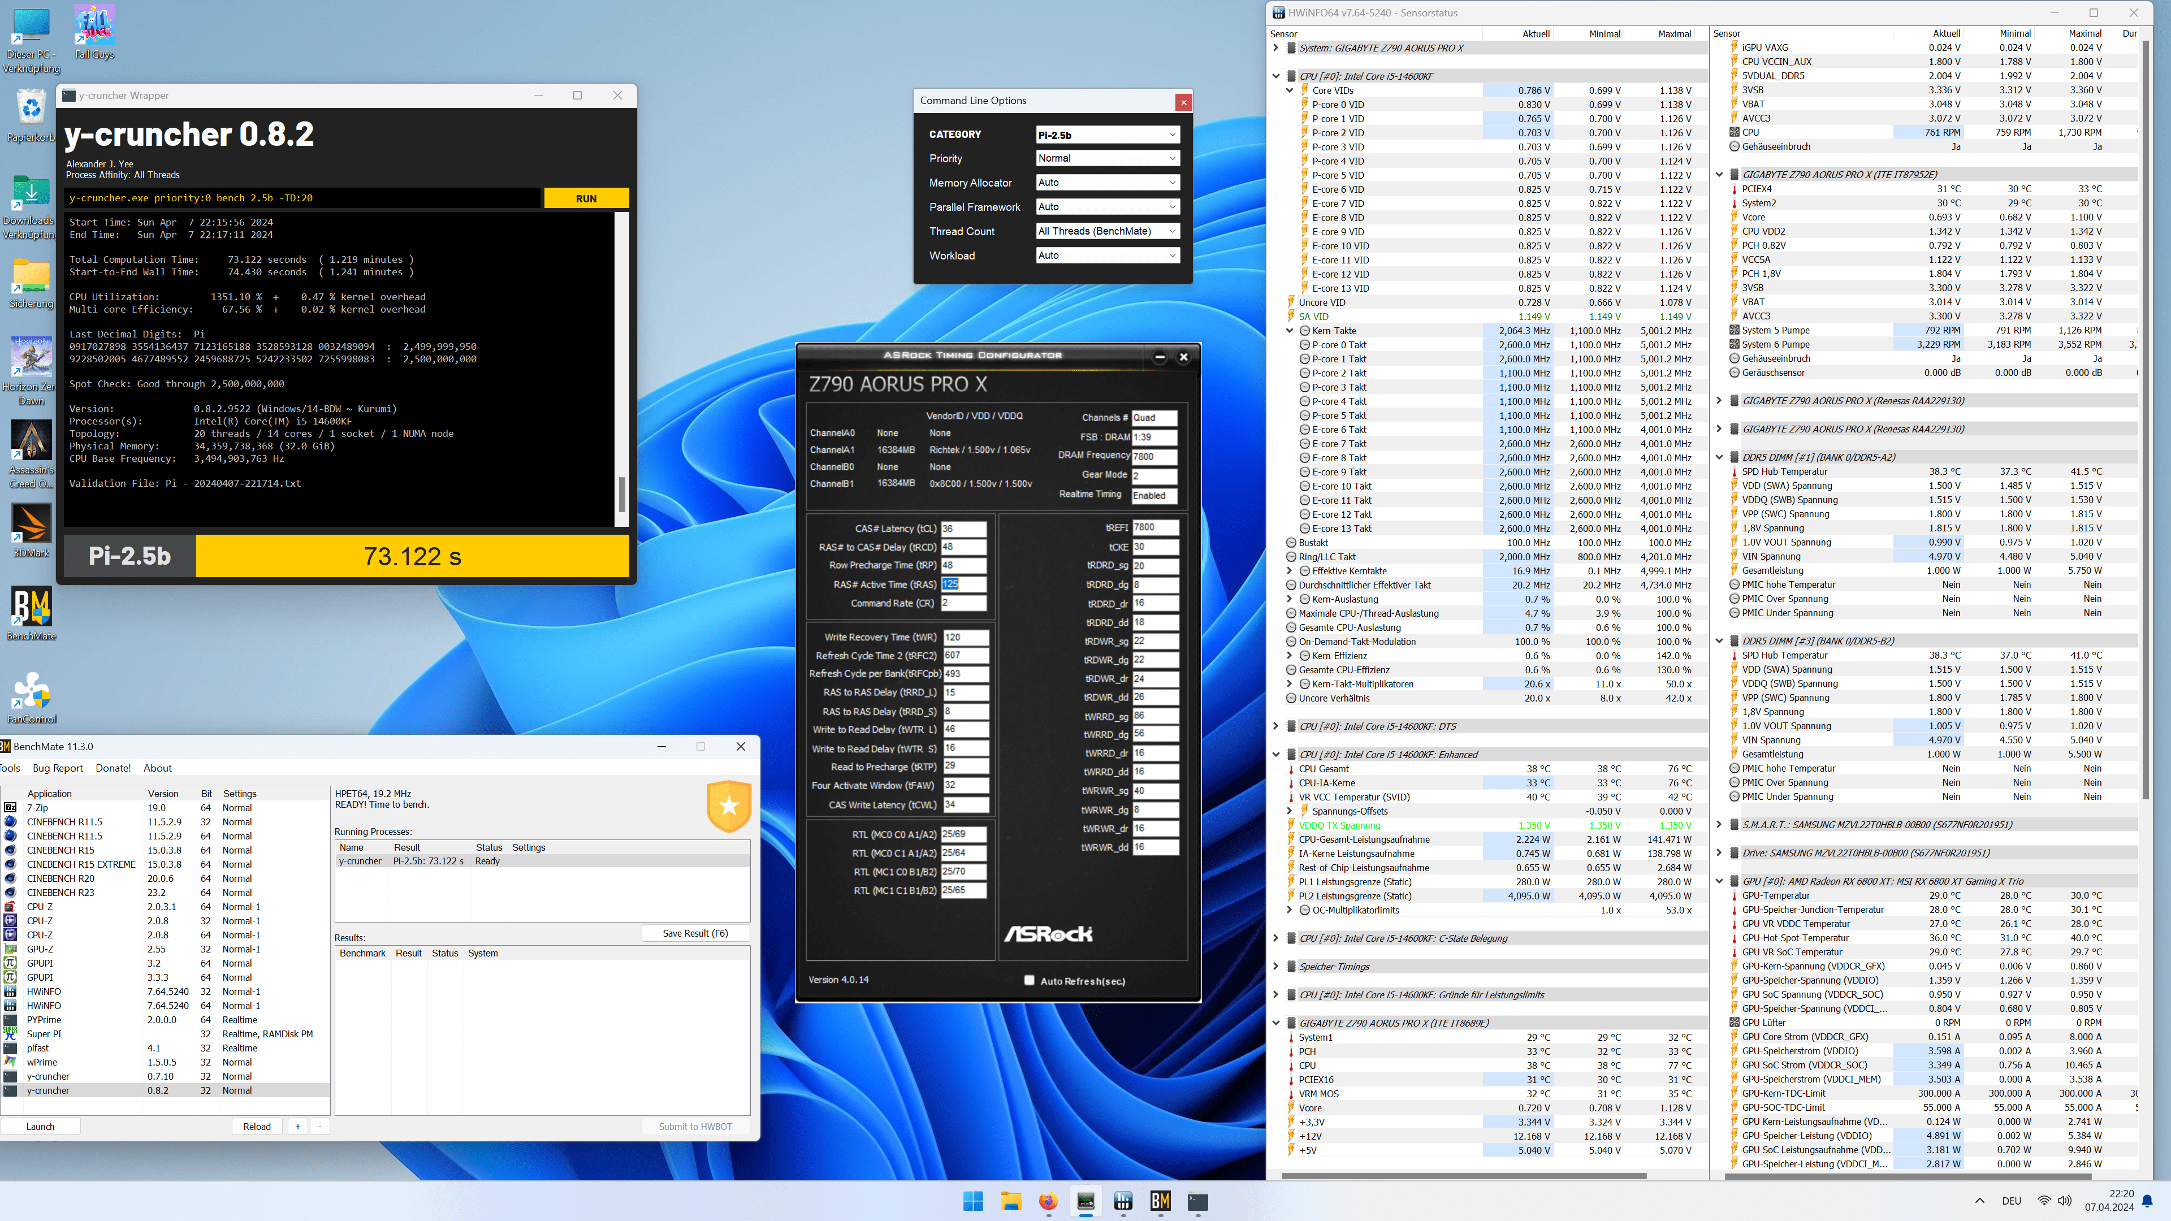
Task: Select 7-Zip row icon in BenchMate list
Action: click(x=11, y=807)
